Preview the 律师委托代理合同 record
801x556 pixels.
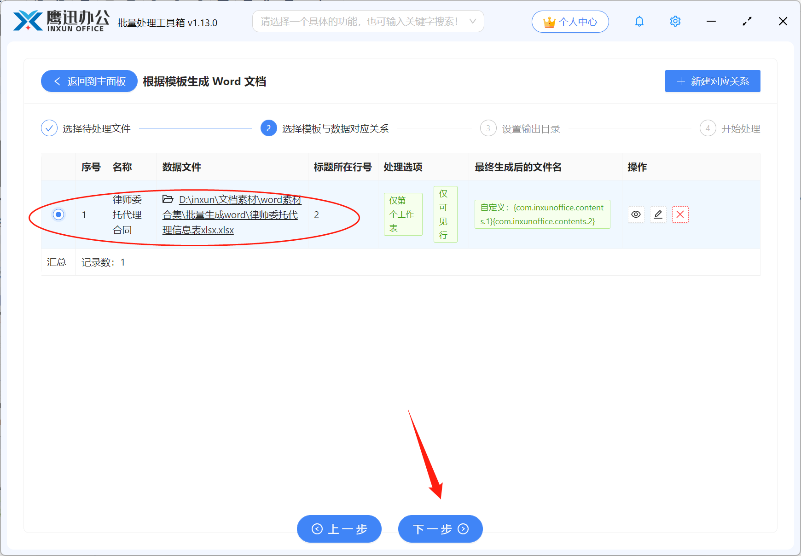(636, 214)
